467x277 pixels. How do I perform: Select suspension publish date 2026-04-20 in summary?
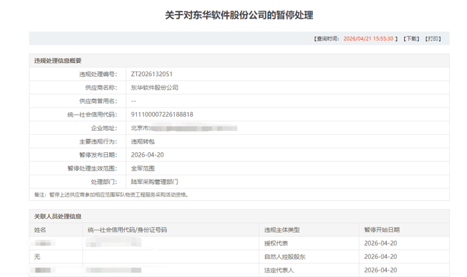(147, 155)
